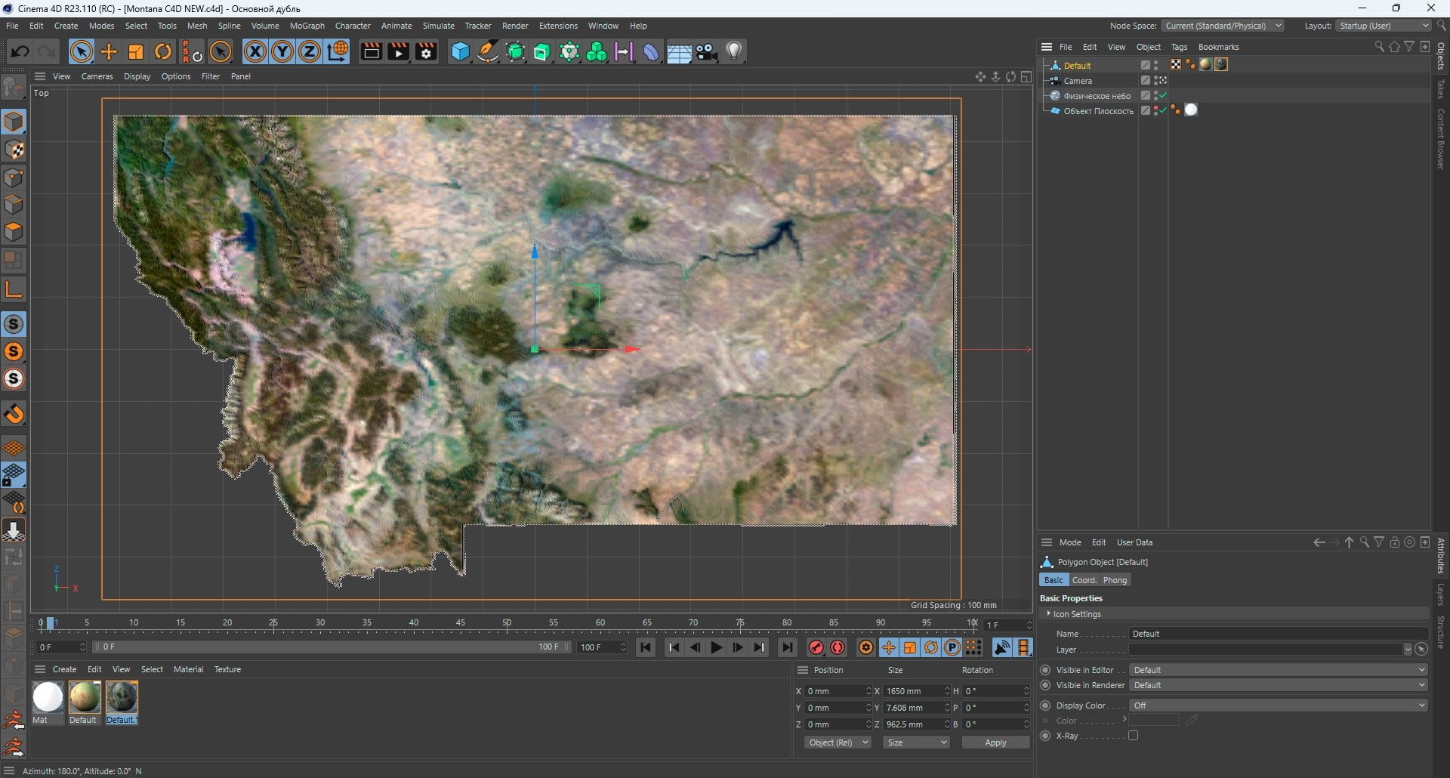Screen dimensions: 1450x778
Task: Add a Cube primitive object
Action: pos(460,51)
